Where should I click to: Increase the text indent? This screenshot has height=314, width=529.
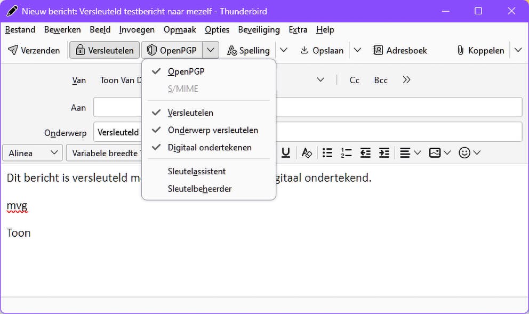(384, 153)
